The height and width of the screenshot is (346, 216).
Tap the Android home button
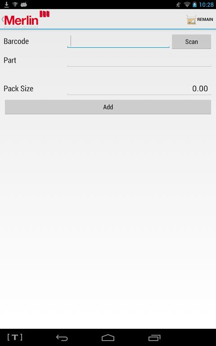click(108, 337)
